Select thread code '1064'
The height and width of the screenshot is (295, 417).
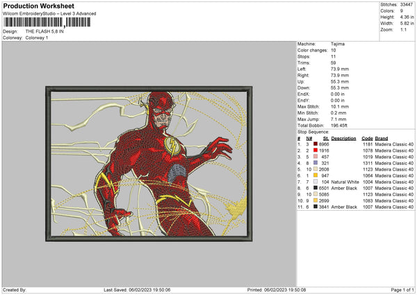tap(368, 176)
